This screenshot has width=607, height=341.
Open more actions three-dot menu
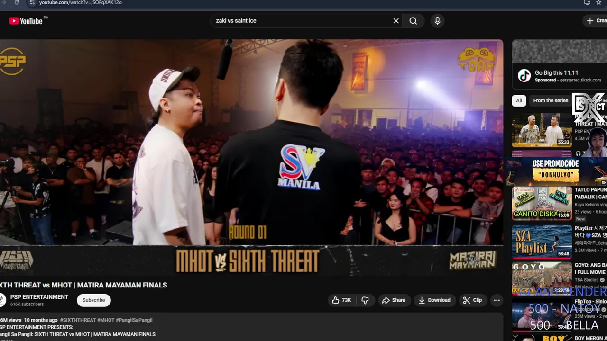pos(497,300)
